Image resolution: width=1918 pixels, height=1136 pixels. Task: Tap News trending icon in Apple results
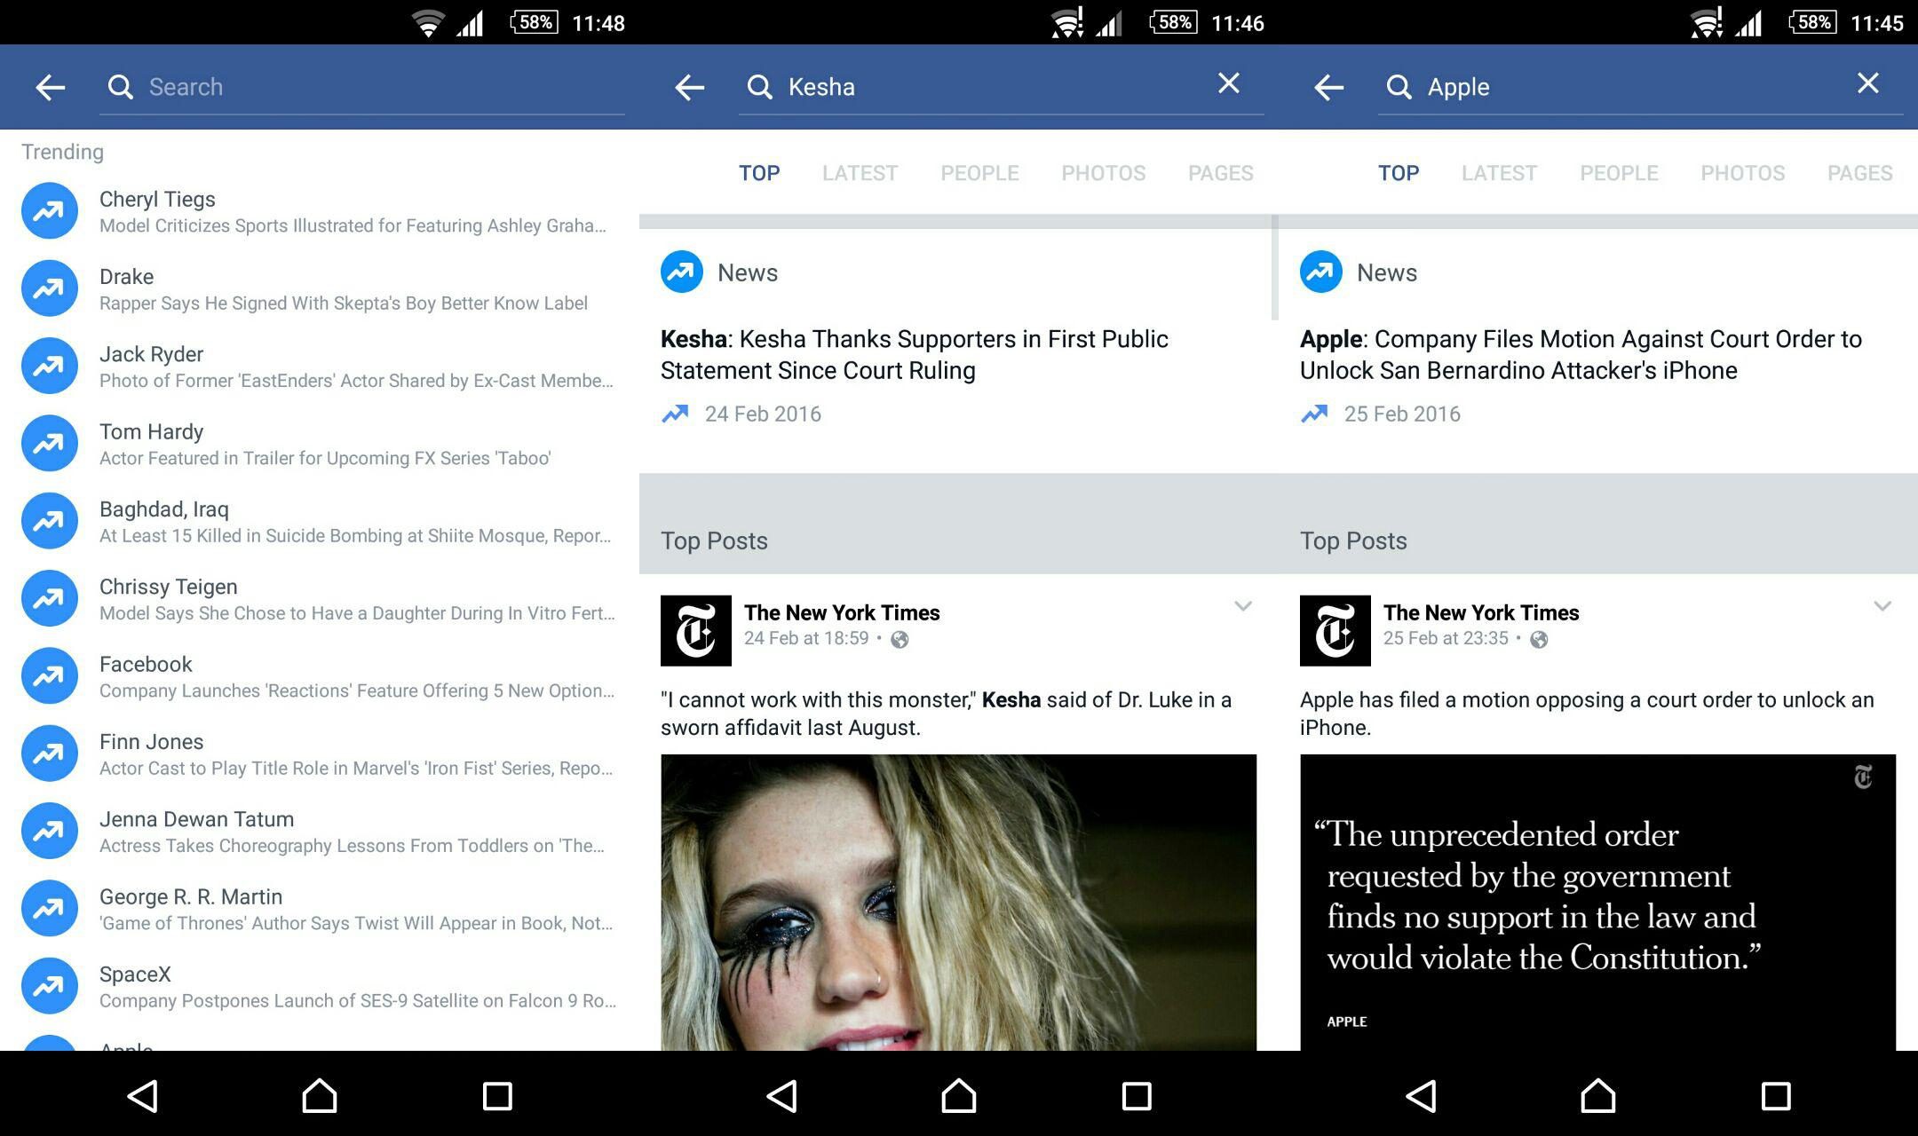pyautogui.click(x=1321, y=272)
